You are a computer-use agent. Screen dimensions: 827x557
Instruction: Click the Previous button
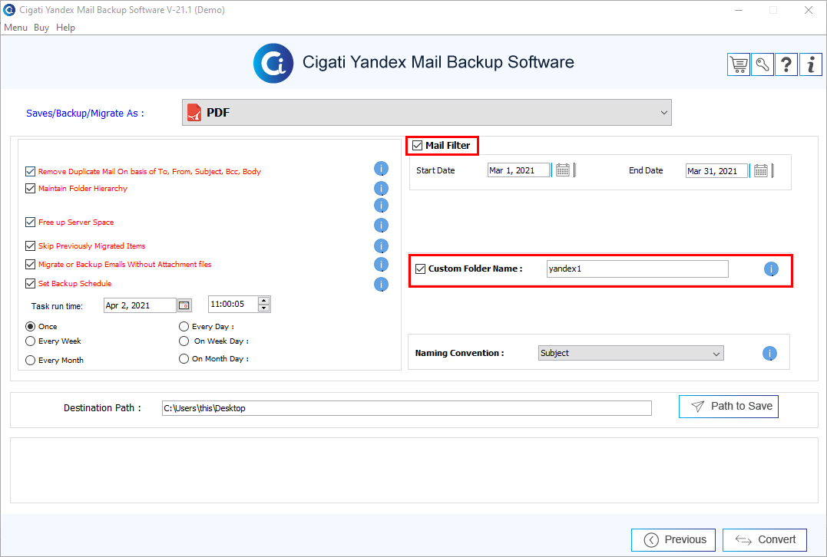click(673, 539)
